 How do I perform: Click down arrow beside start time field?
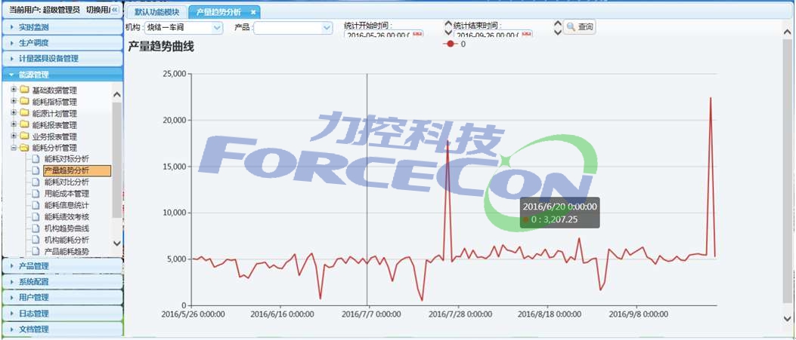pyautogui.click(x=448, y=33)
